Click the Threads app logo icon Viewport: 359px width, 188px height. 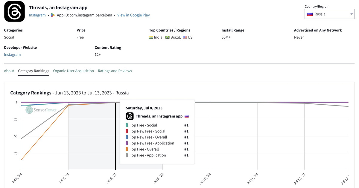14,11
